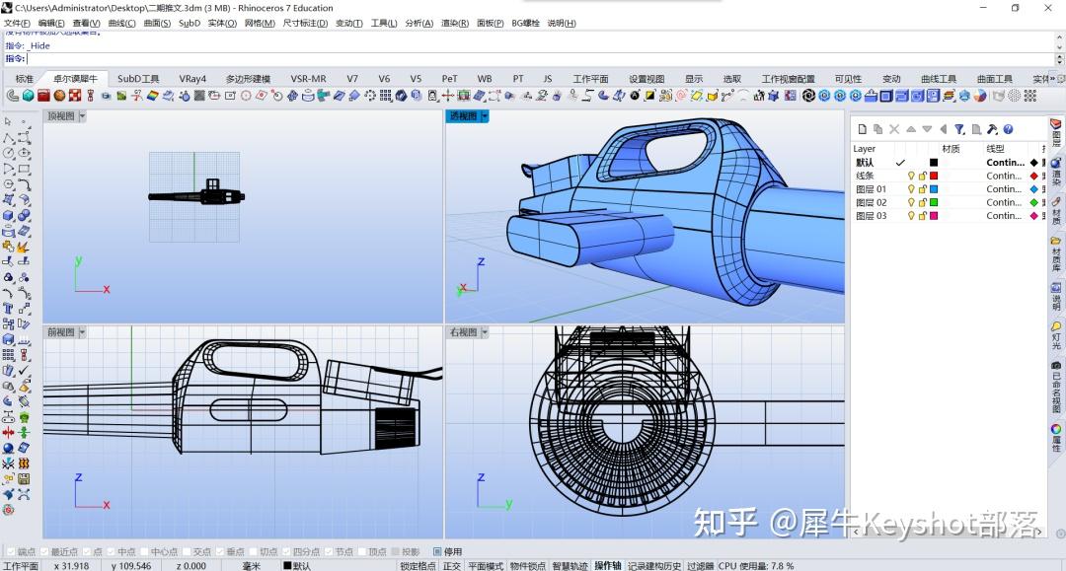Open the 图层 panel via its vertical tab icon

(x=1055, y=125)
